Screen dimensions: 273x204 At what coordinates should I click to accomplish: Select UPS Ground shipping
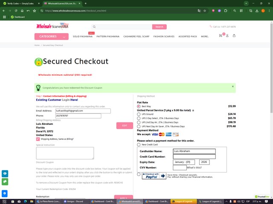point(139,114)
